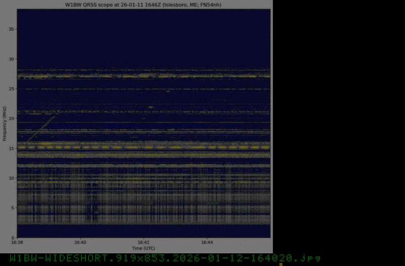Click the small yellow cursor block below filename
This screenshot has width=405, height=266.
point(281,264)
